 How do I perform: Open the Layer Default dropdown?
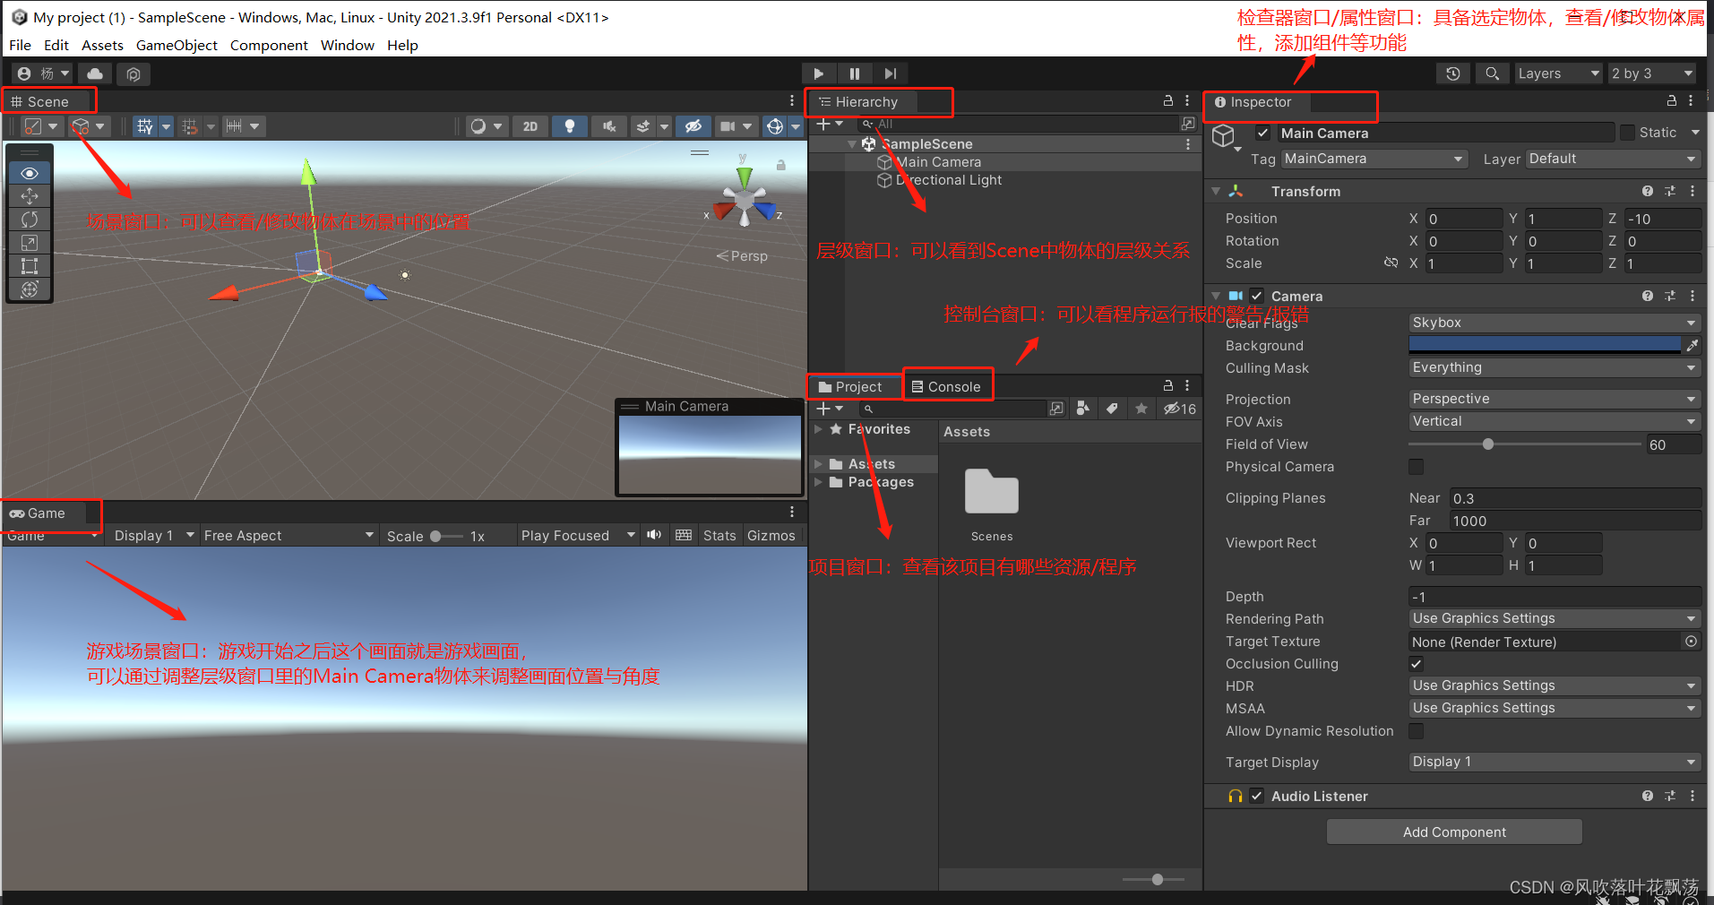click(1613, 159)
